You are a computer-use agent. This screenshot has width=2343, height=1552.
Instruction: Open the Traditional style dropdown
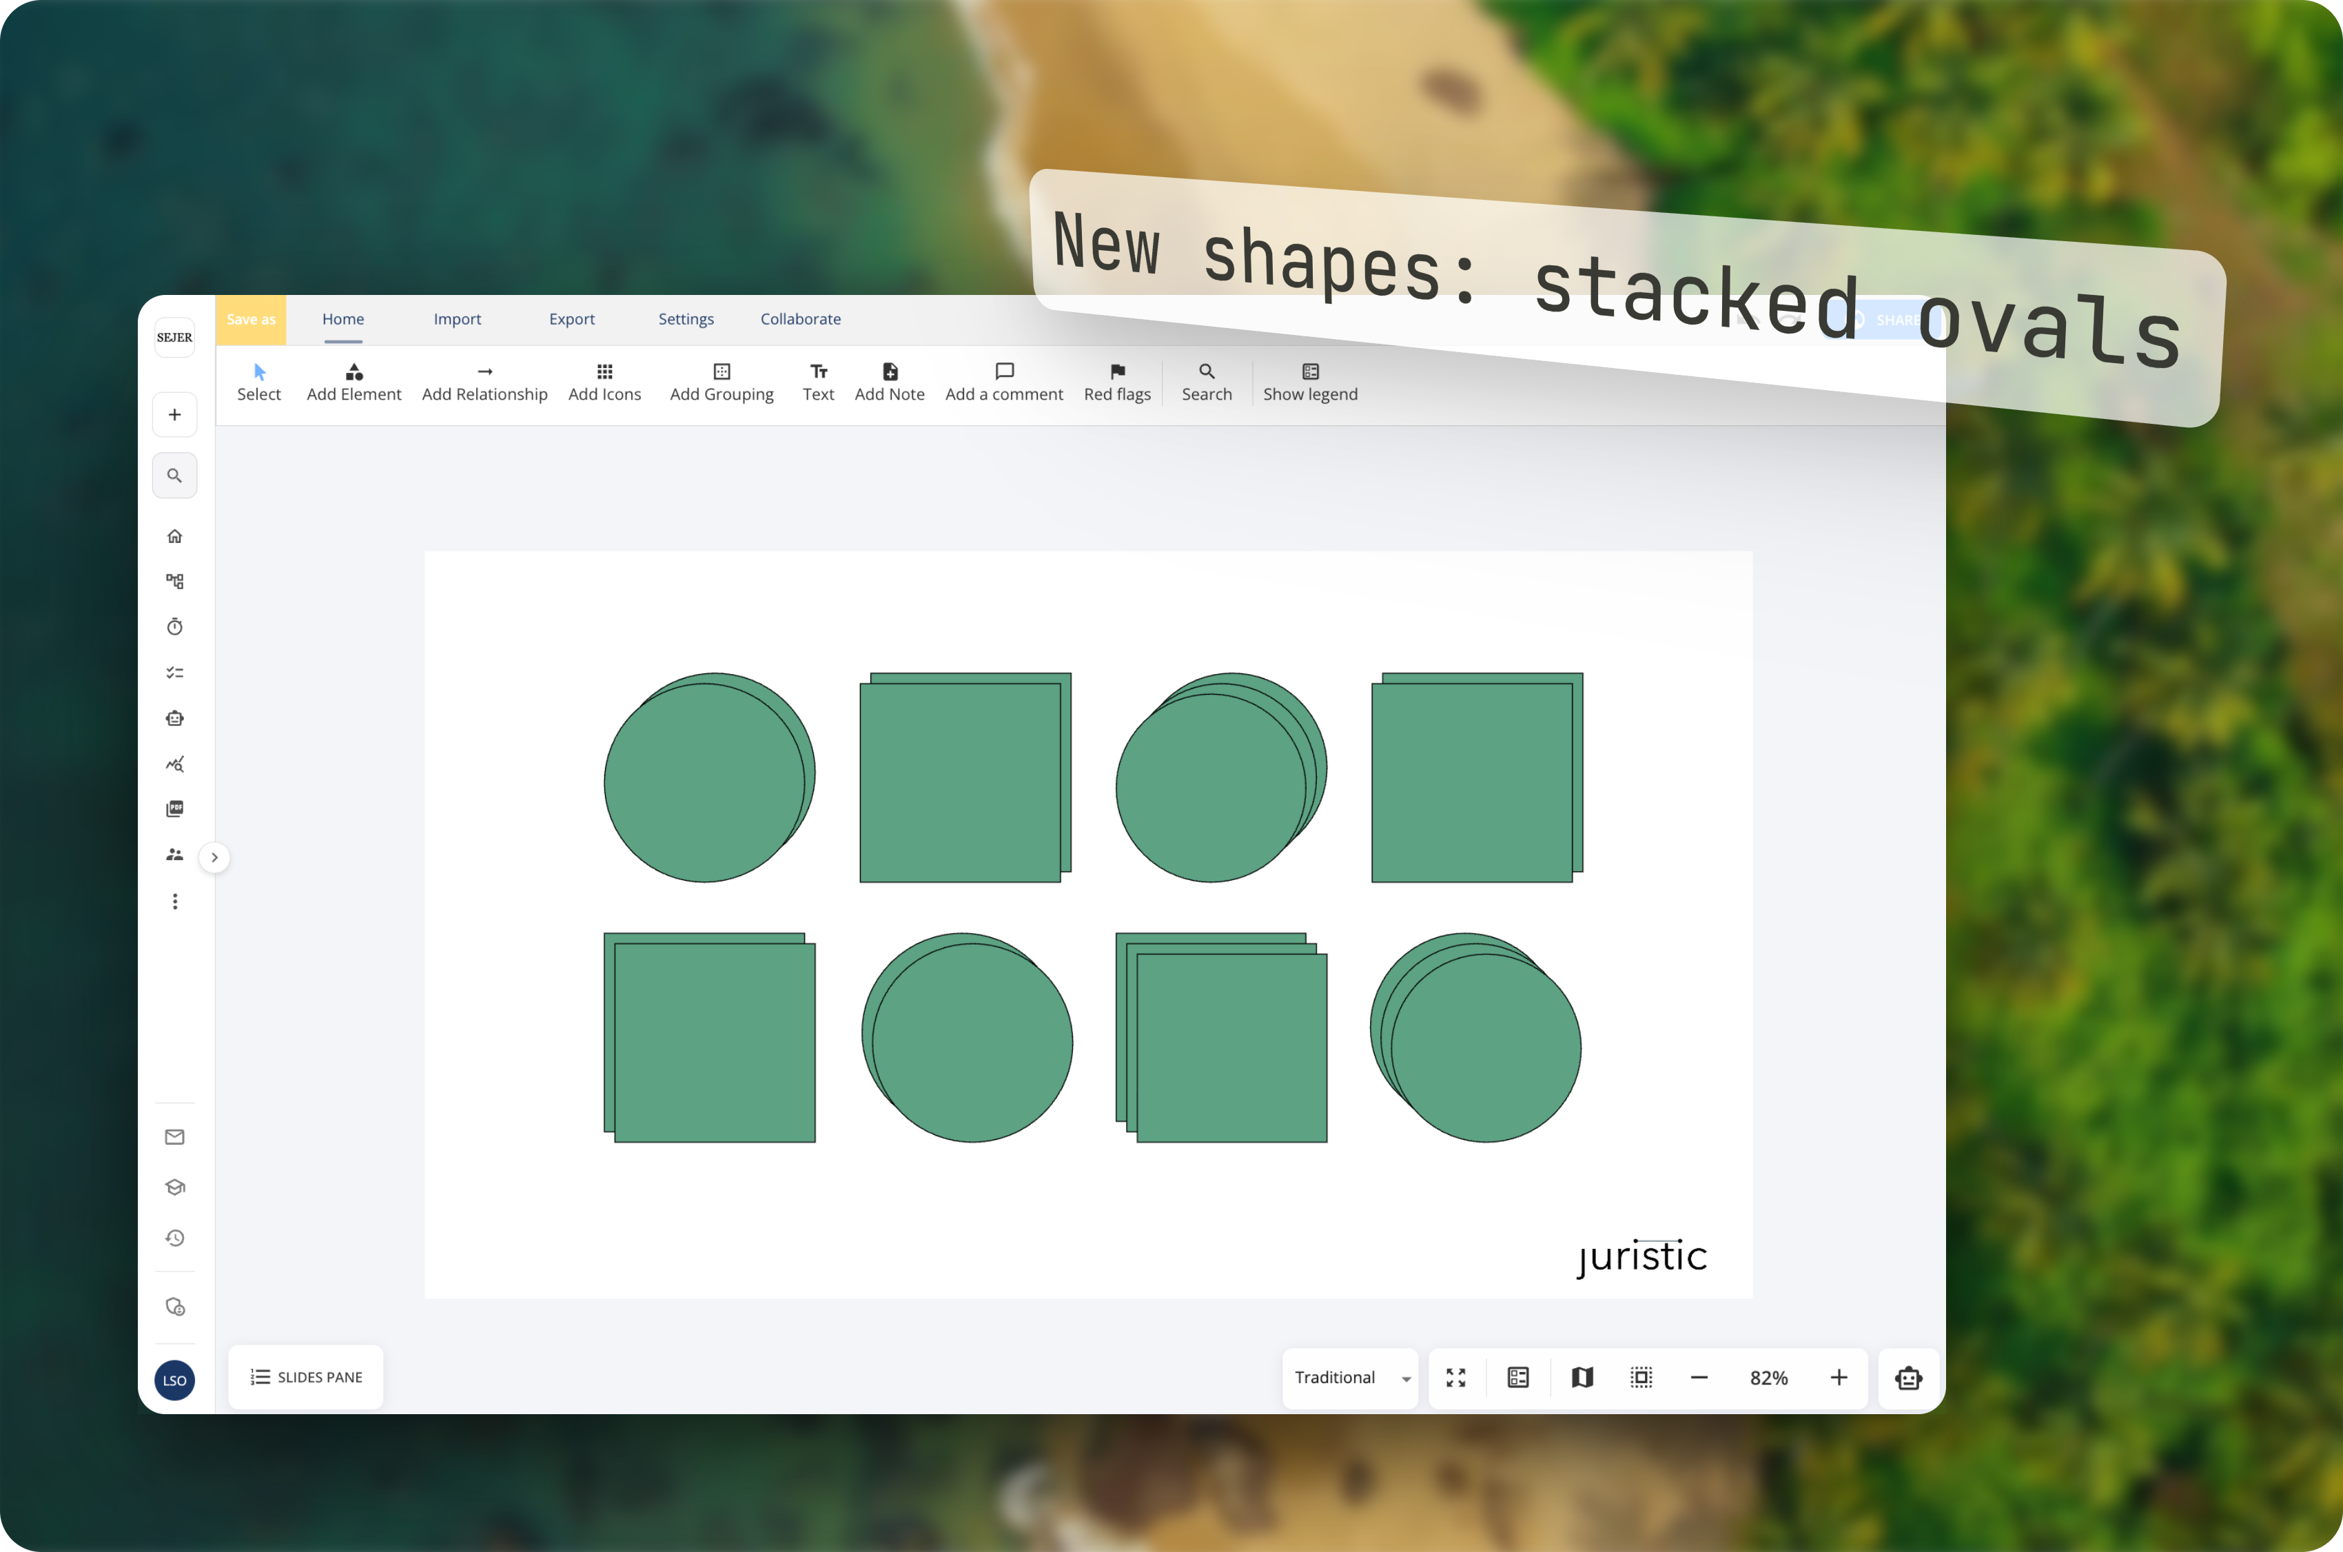[x=1351, y=1378]
